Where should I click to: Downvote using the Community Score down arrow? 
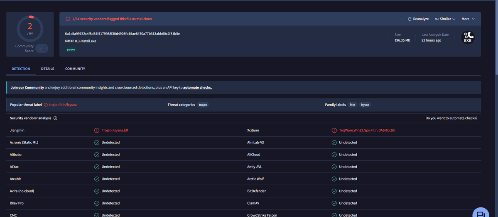pyautogui.click(x=45, y=50)
